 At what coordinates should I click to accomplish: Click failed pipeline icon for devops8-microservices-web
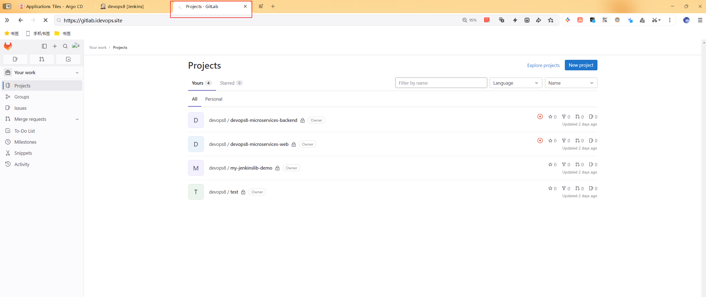click(x=540, y=141)
